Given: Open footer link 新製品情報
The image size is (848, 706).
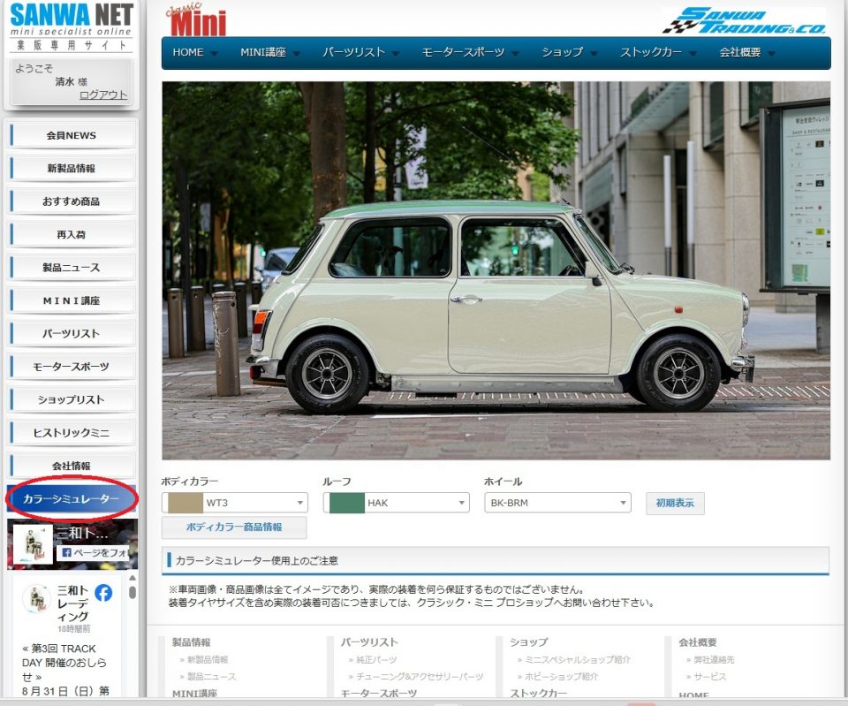Looking at the screenshot, I should pyautogui.click(x=208, y=659).
